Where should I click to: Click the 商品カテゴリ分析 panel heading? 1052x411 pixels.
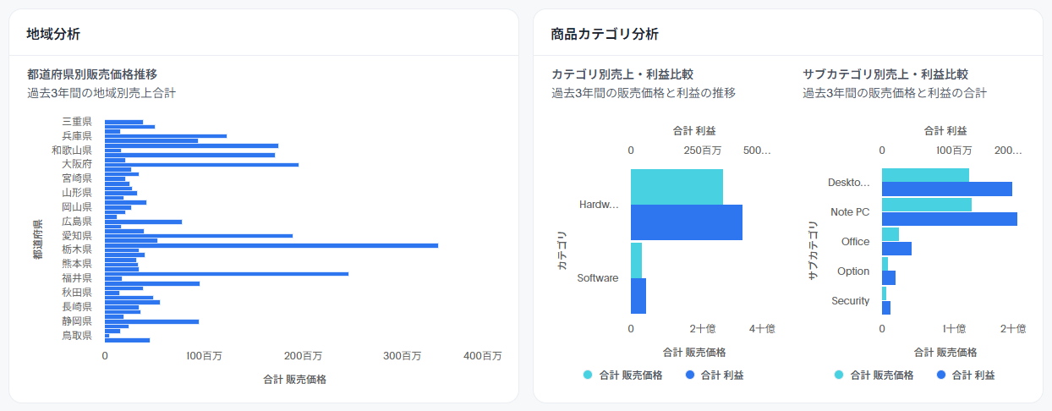pyautogui.click(x=604, y=34)
